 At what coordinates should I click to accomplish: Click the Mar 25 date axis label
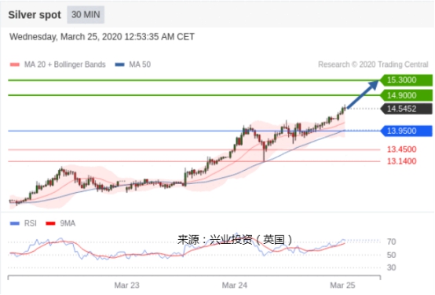(x=342, y=286)
